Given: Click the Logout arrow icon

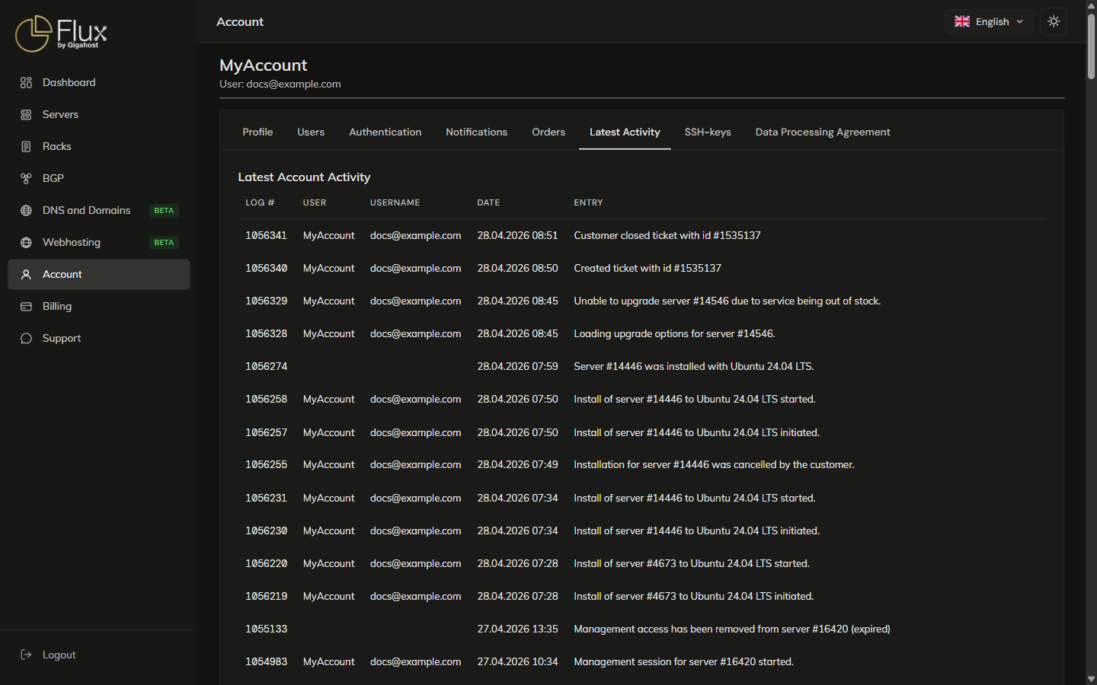Looking at the screenshot, I should pyautogui.click(x=26, y=655).
